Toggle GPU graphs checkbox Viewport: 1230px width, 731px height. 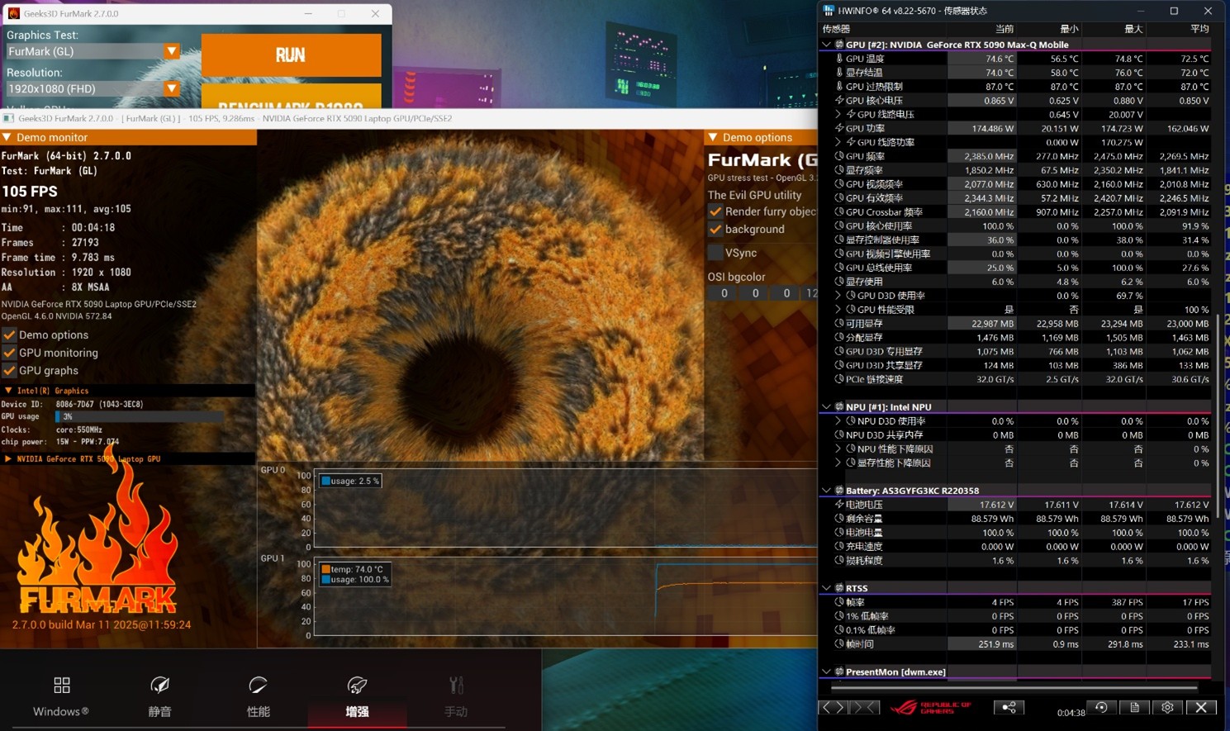(9, 371)
